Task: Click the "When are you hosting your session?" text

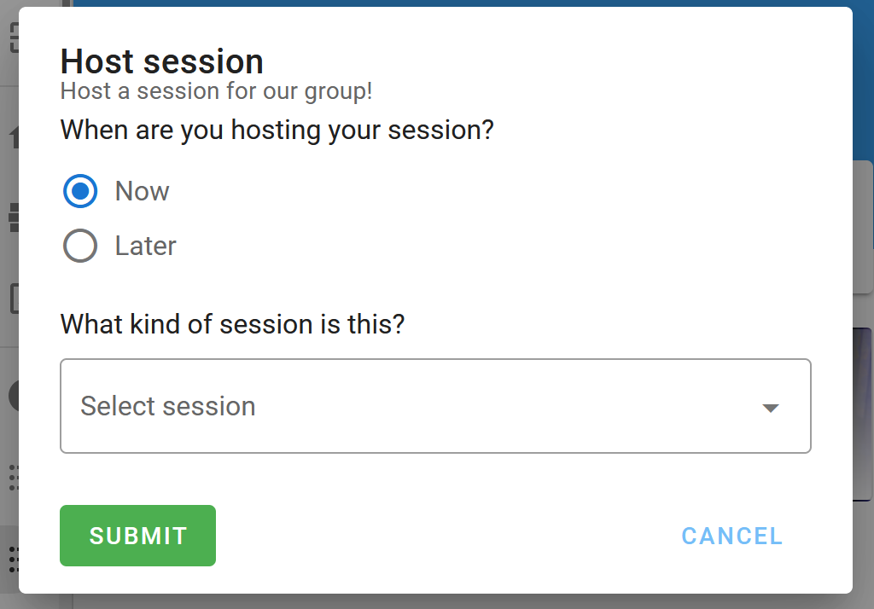Action: [277, 130]
